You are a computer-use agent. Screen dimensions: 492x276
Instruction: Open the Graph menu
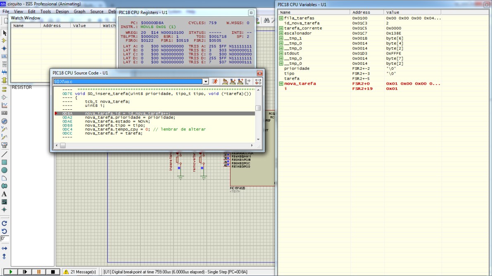click(x=79, y=12)
